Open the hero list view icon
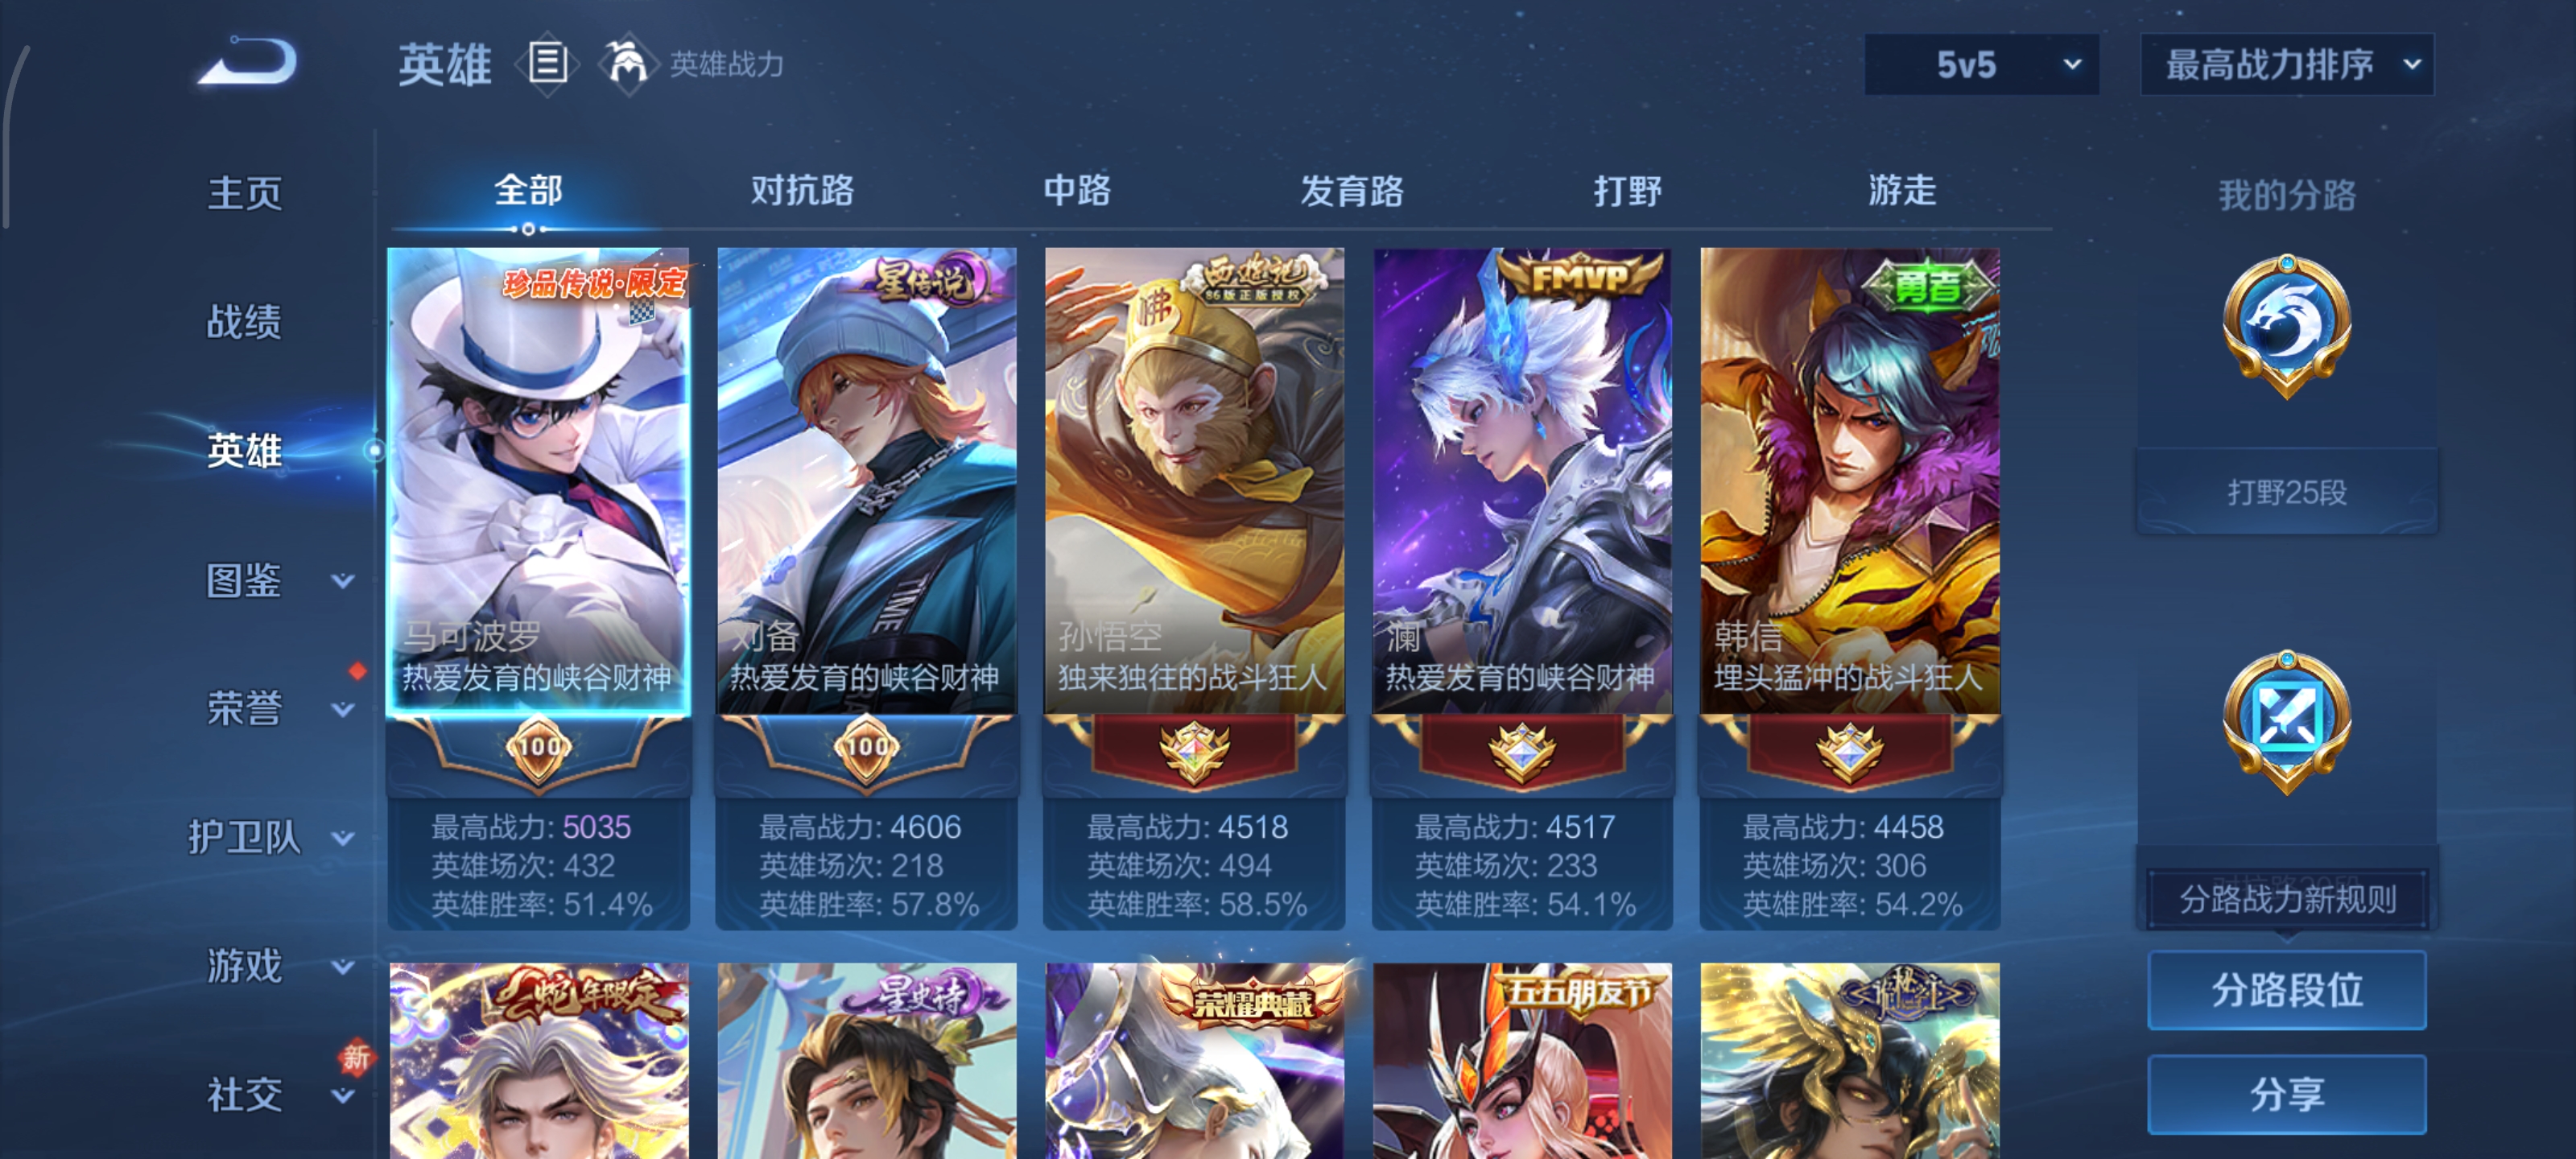This screenshot has width=2576, height=1159. click(x=547, y=64)
